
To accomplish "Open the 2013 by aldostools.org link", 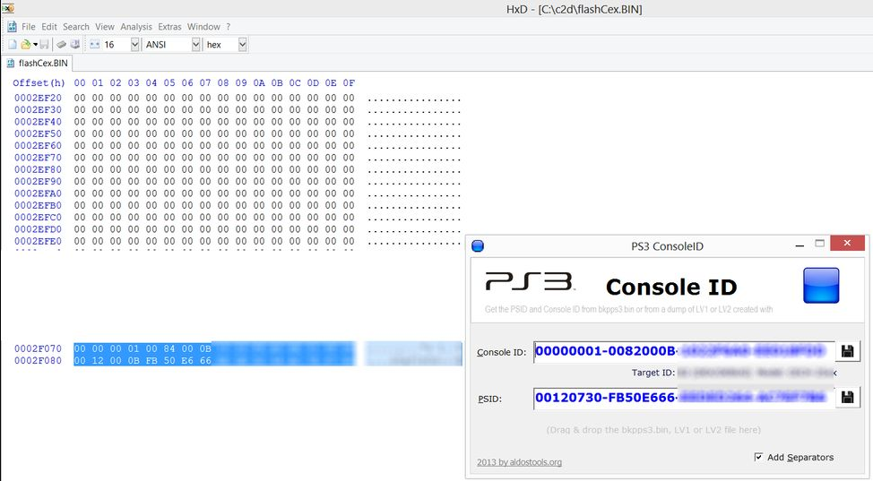I will (x=520, y=462).
